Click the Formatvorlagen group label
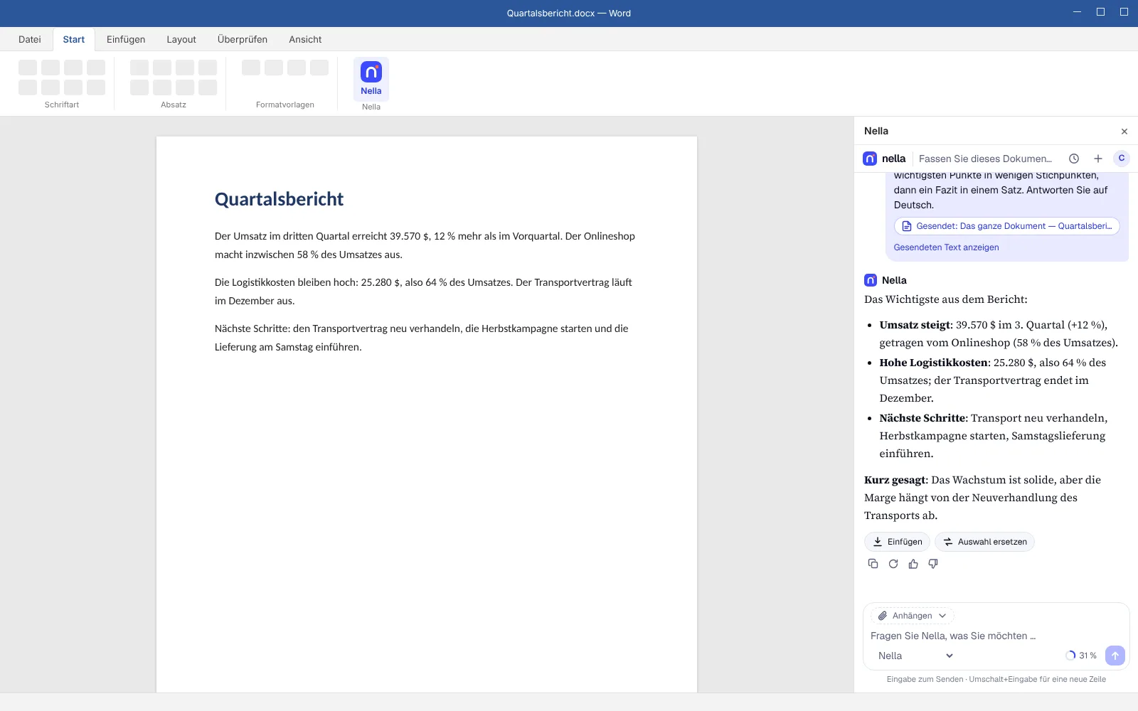Screen dimensions: 1138x711 pos(285,105)
